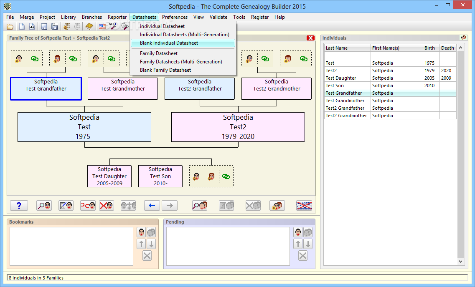Image resolution: width=475 pixels, height=287 pixels.
Task: Sort by Last Name column header
Action: click(348, 48)
